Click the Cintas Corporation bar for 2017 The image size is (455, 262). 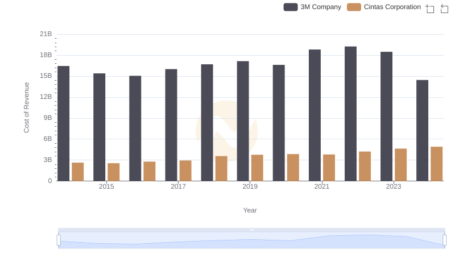(x=185, y=170)
